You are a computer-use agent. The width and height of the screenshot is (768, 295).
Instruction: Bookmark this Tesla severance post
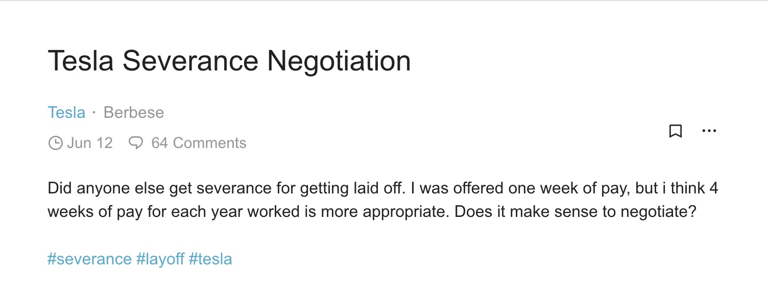tap(676, 131)
